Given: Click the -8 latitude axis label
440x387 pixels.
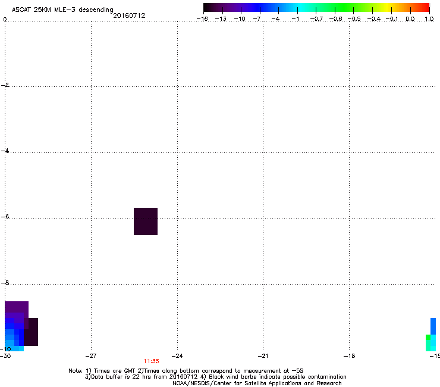Looking at the screenshot, I should point(5,282).
